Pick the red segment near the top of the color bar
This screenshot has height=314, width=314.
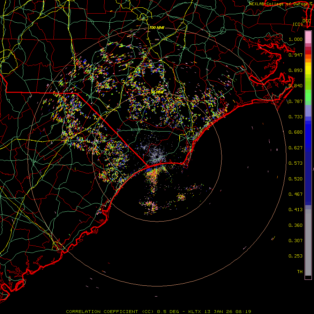(x=308, y=52)
